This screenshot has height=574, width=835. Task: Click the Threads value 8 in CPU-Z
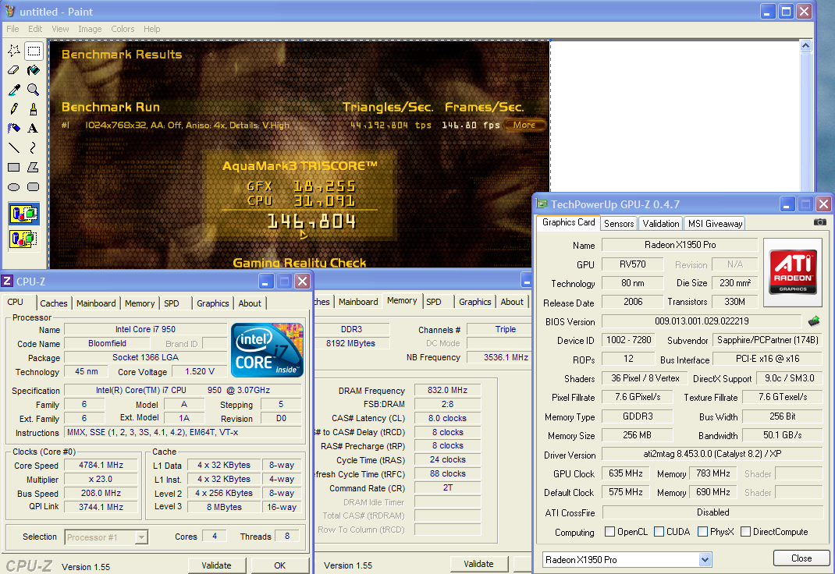tap(287, 537)
